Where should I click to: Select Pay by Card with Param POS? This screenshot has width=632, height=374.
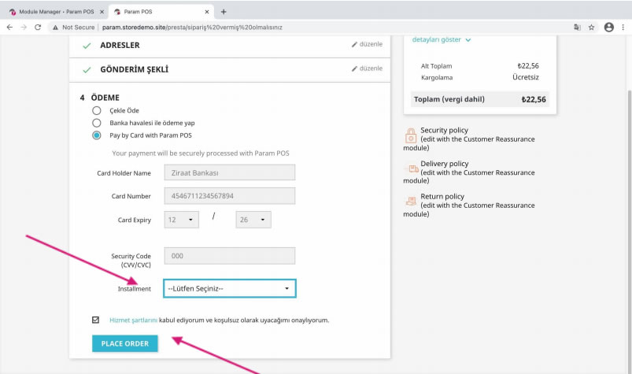click(96, 135)
